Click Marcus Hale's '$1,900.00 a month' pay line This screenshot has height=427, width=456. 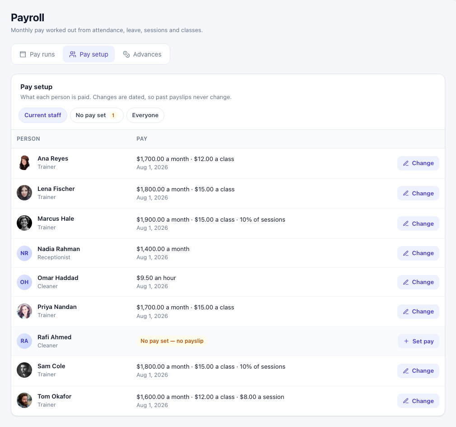(163, 220)
